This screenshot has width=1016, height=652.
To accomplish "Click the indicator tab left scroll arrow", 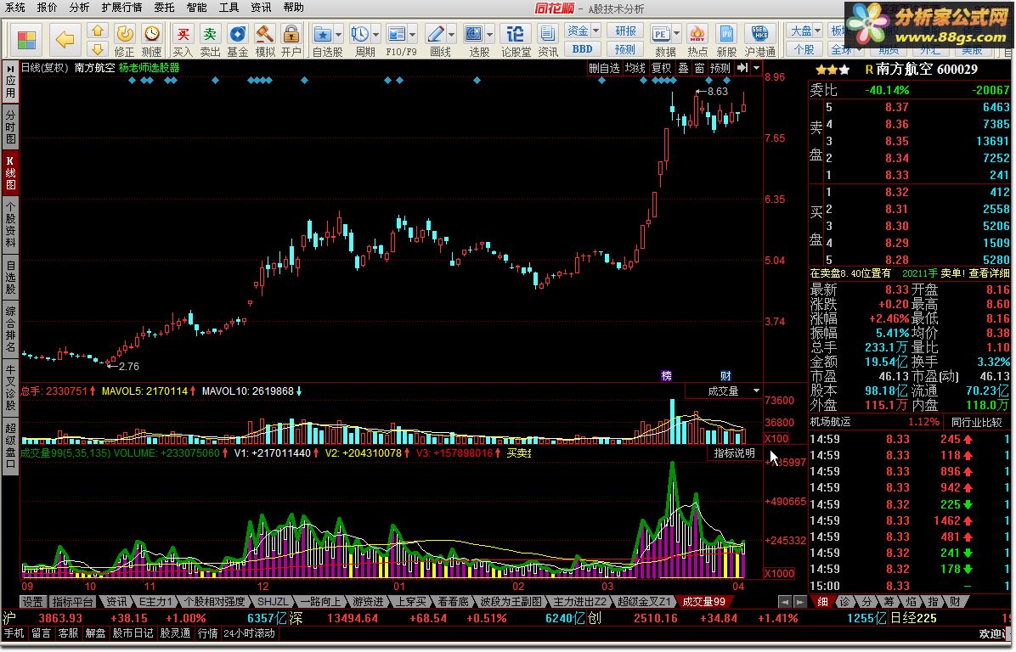I will (x=785, y=602).
